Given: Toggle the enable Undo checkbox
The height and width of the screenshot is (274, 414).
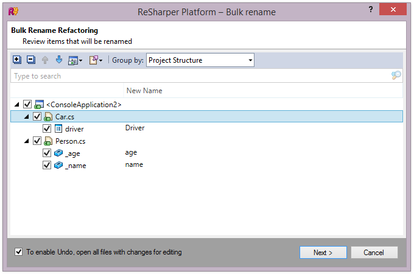Looking at the screenshot, I should 18,252.
